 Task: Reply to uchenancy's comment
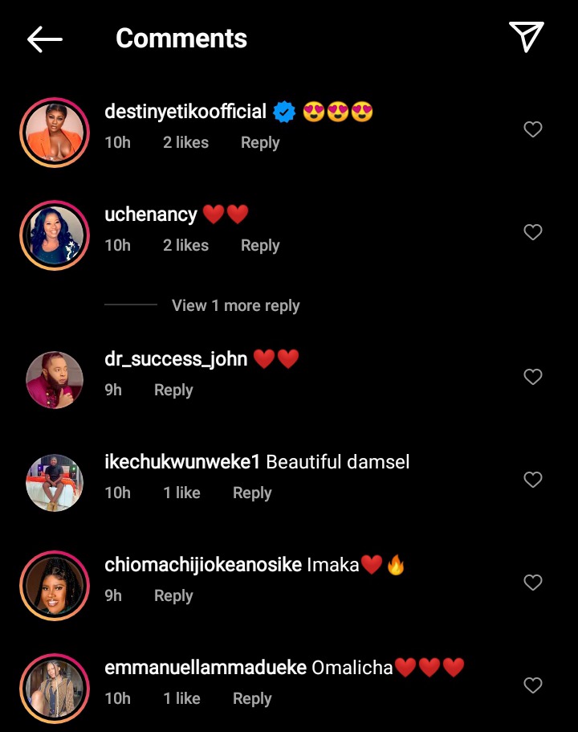click(x=260, y=246)
